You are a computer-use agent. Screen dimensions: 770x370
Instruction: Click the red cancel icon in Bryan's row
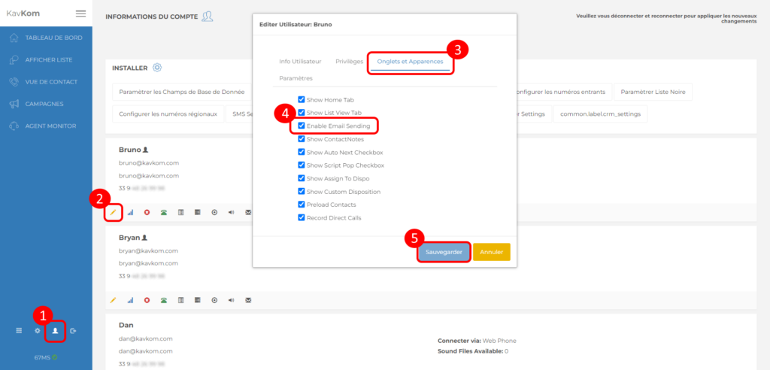pos(147,300)
